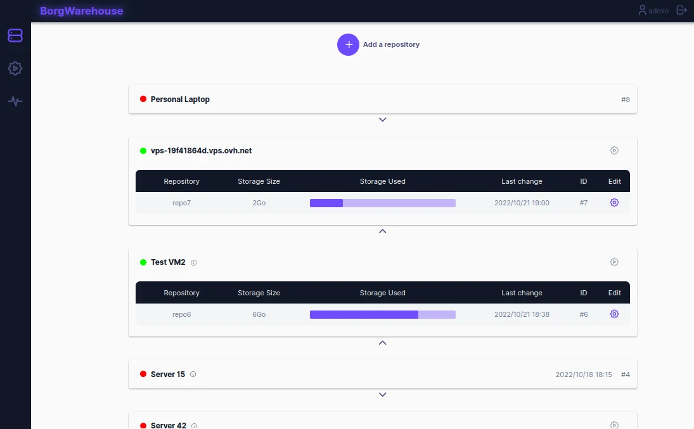Click the logout icon next to admin
The width and height of the screenshot is (694, 429).
click(x=681, y=10)
